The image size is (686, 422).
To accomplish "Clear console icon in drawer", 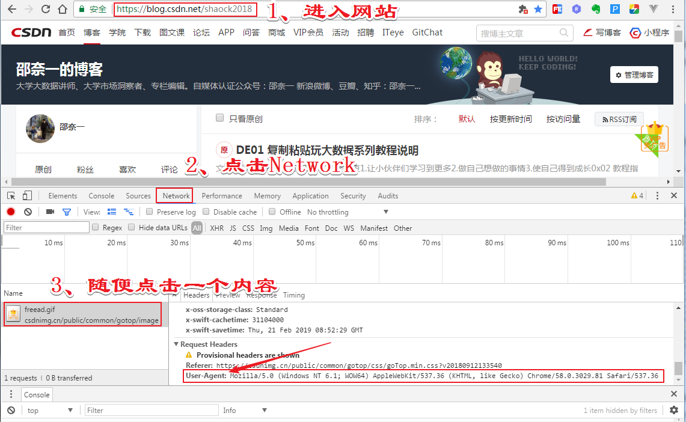I will pos(11,411).
